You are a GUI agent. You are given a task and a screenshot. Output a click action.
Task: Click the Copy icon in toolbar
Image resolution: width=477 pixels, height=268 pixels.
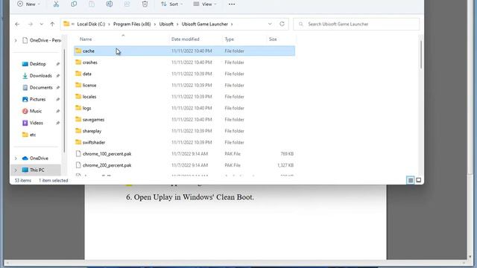[x=74, y=4]
